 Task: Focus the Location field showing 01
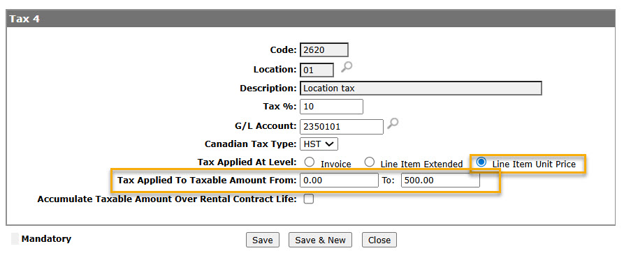tap(317, 70)
